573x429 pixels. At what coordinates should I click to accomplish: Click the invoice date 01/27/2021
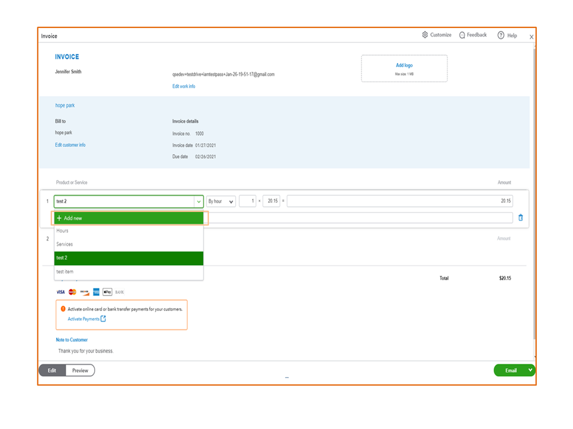tap(205, 145)
